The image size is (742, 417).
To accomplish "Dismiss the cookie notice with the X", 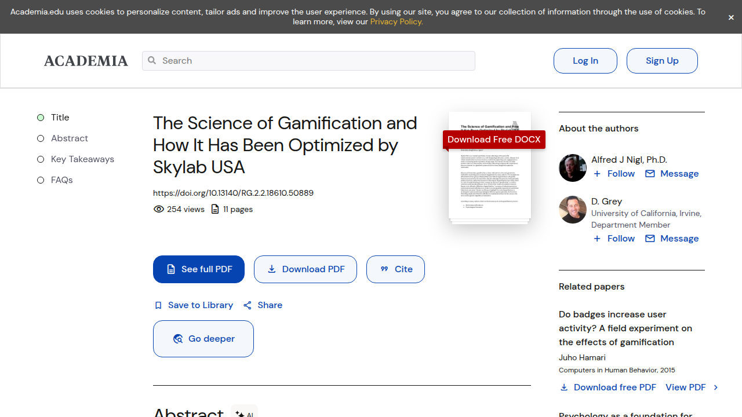I will pyautogui.click(x=731, y=17).
